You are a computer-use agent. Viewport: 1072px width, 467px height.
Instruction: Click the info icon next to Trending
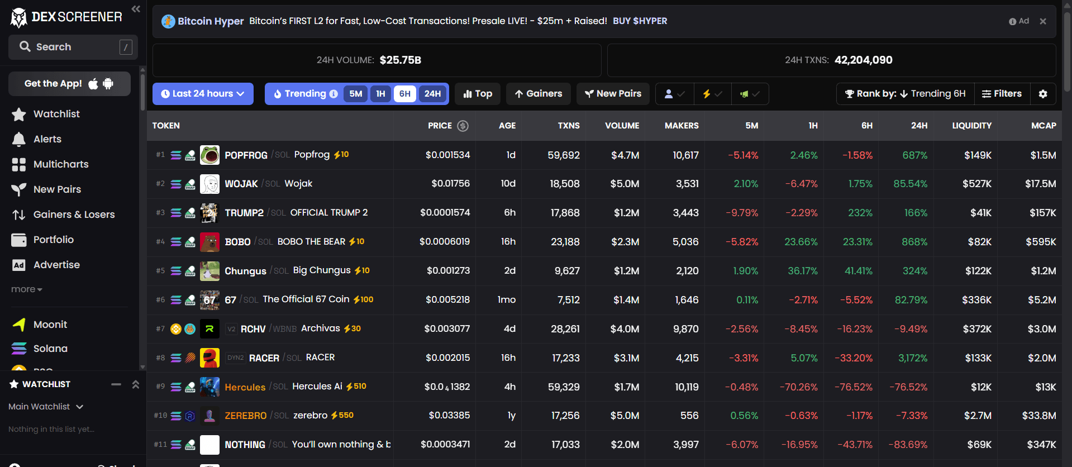point(333,94)
